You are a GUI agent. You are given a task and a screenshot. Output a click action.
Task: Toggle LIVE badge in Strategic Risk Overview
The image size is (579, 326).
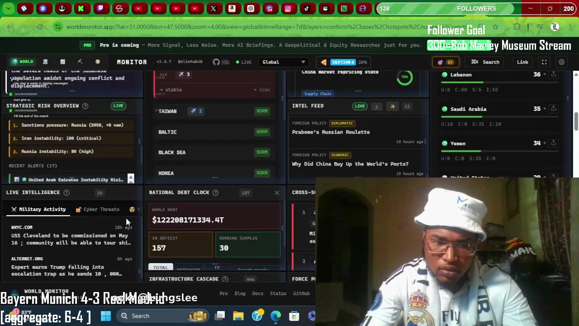[x=118, y=106]
